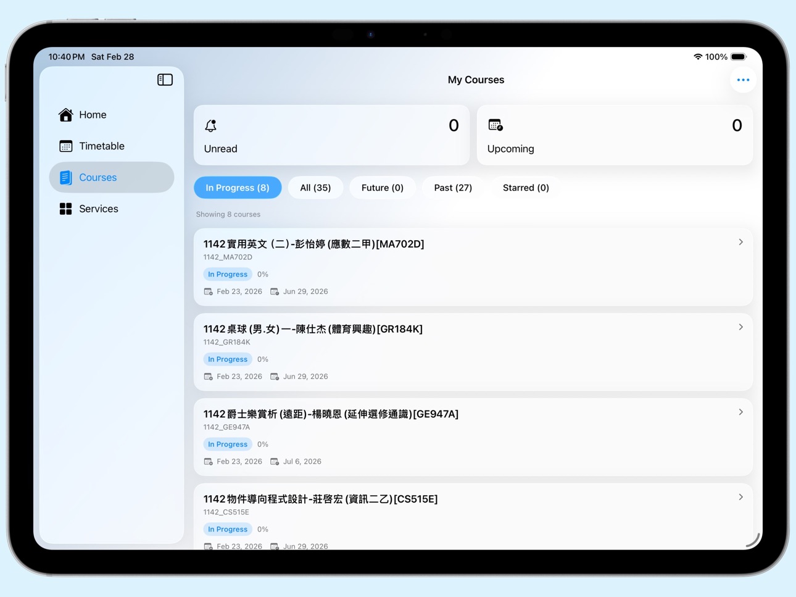796x597 pixels.
Task: Go to Timetable in the sidebar
Action: 112,146
